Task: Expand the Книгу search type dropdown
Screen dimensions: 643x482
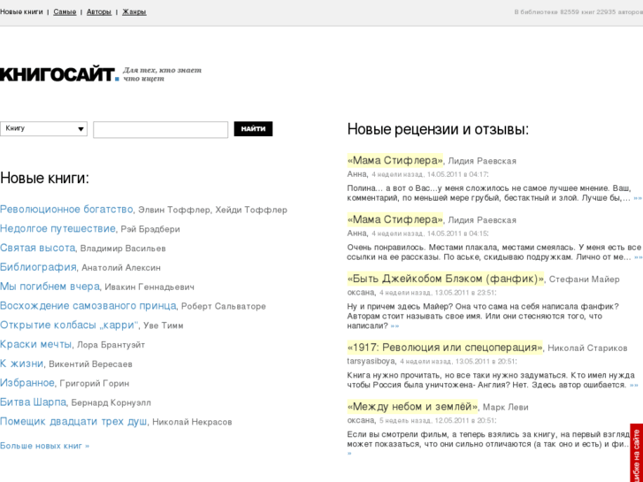Action: click(43, 129)
